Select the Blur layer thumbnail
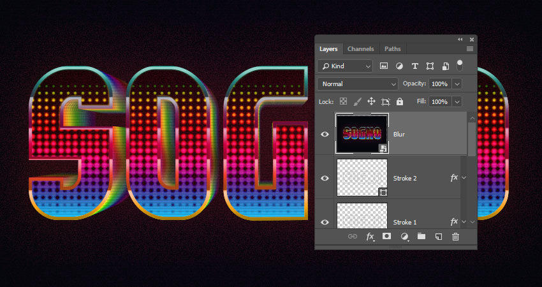The image size is (542, 287). click(362, 134)
